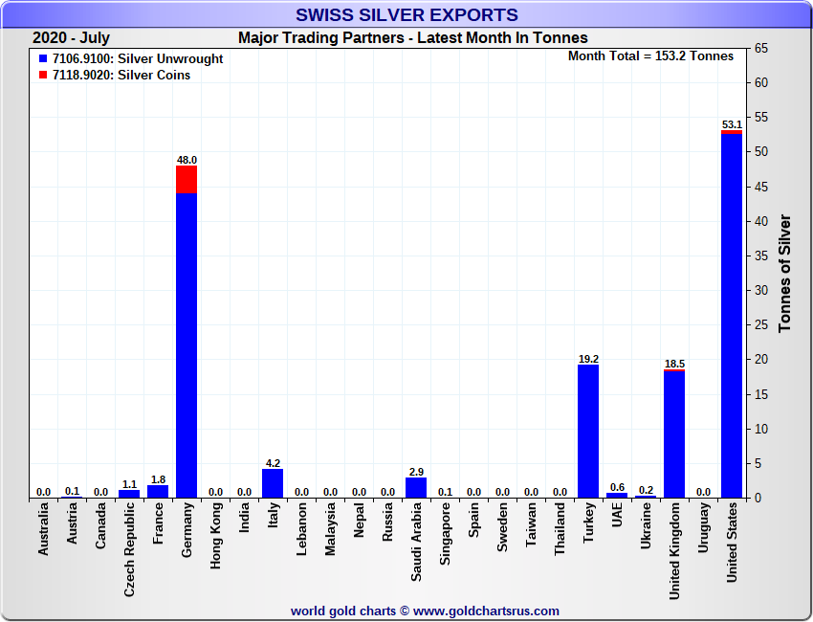The image size is (813, 622).
Task: Select the Turkey bar
Action: [x=588, y=431]
